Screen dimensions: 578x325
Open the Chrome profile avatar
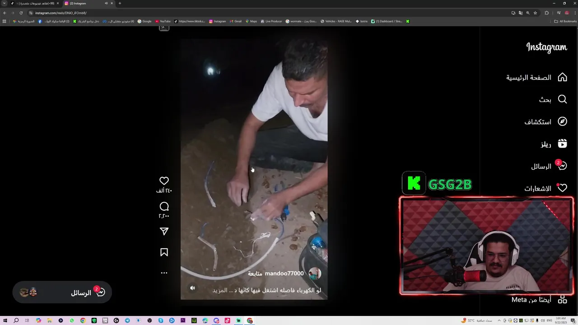567,13
